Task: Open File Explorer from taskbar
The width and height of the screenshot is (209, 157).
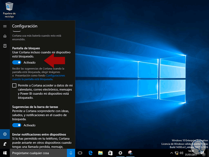Action: pos(100,153)
